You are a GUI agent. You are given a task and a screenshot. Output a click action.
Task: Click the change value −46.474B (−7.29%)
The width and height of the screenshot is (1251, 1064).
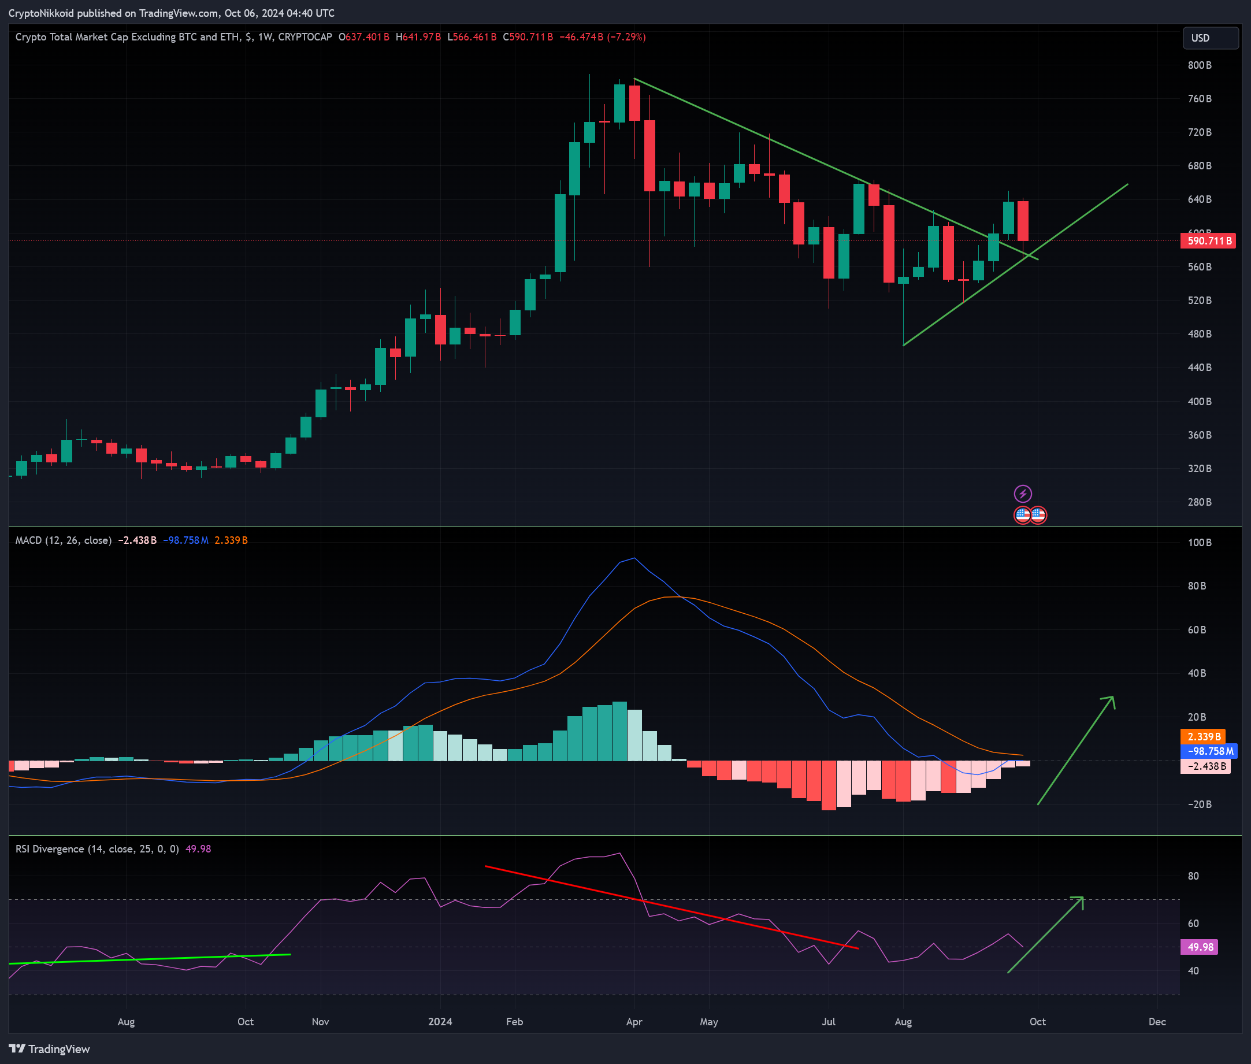pyautogui.click(x=602, y=37)
